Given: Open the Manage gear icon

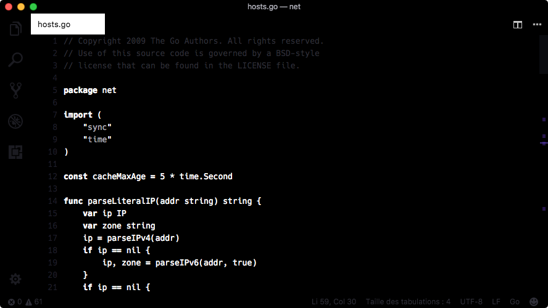Looking at the screenshot, I should 15,279.
